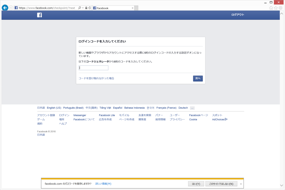Switch language to English (US)
The height and width of the screenshot is (190, 285).
54,108
